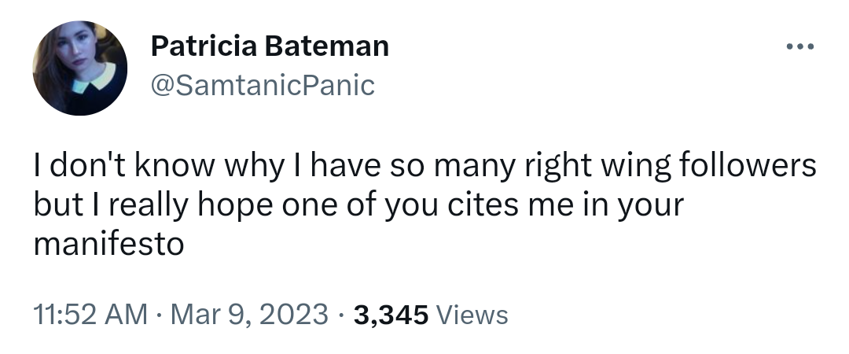Screen dimensions: 849x354
Task: Open the 3,345 view count
Action: coord(391,315)
